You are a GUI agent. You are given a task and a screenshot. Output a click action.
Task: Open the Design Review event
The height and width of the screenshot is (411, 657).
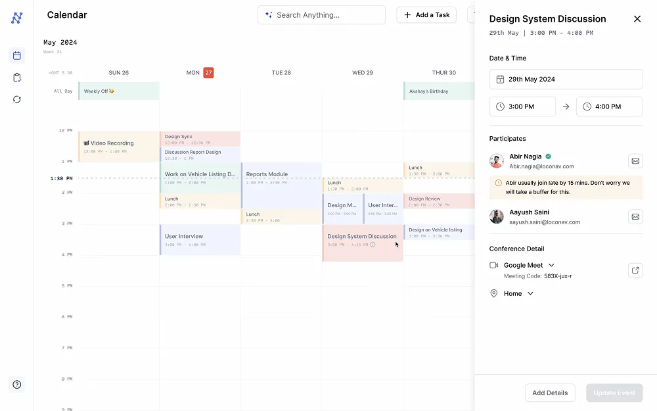[439, 201]
